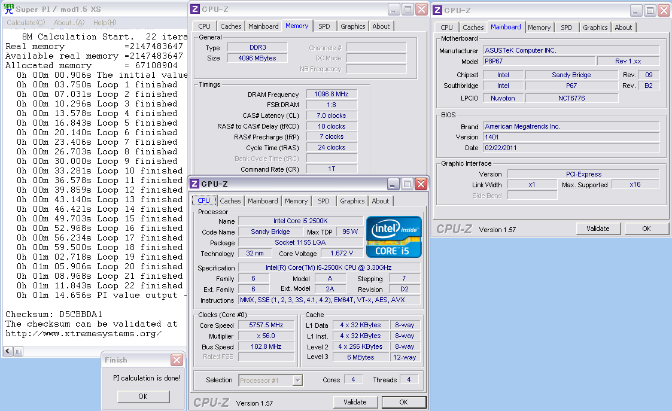The height and width of the screenshot is (411, 672).
Task: Open About tab in CPU window
Action: point(381,201)
